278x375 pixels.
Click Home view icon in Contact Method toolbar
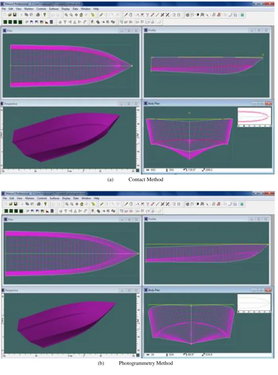click(x=81, y=15)
